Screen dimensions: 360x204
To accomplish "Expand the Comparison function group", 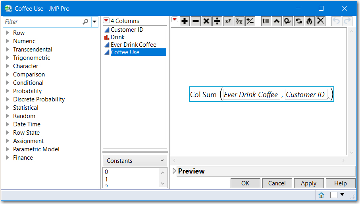I will (8, 74).
